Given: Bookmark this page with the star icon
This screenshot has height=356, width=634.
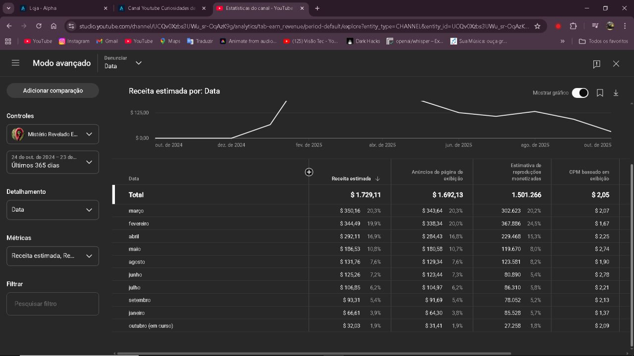Looking at the screenshot, I should pos(537,26).
